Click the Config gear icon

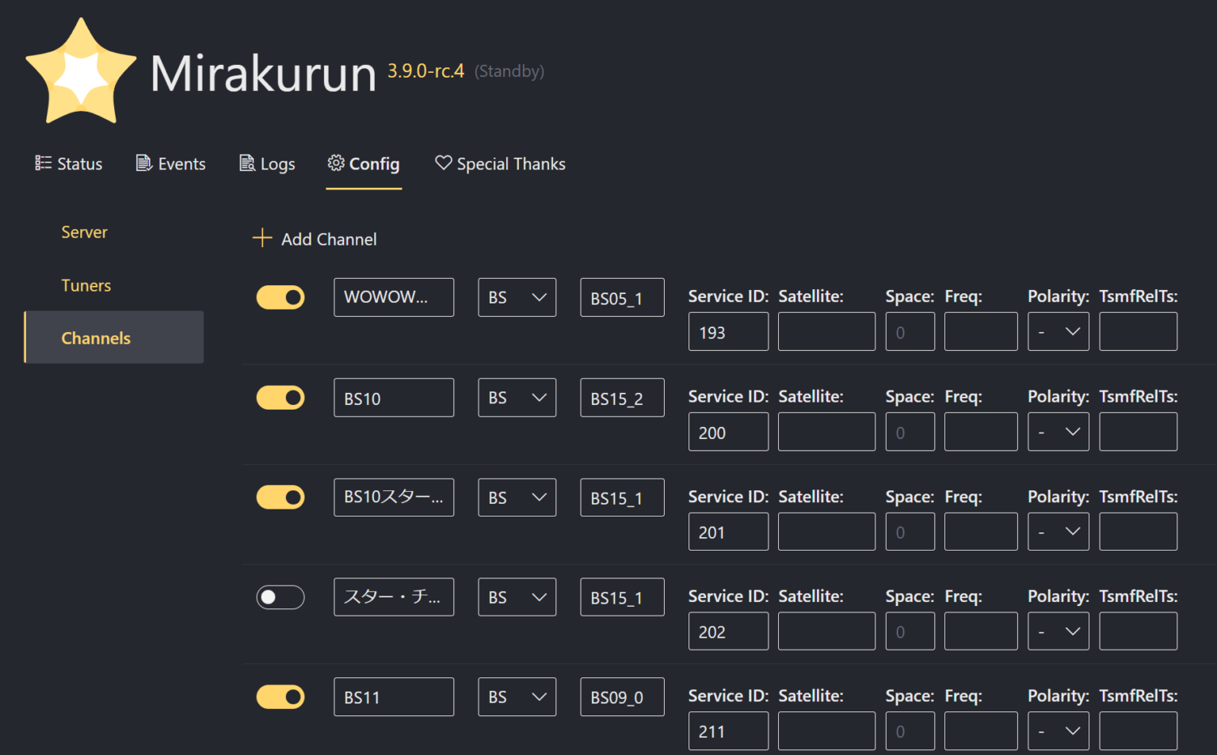click(x=336, y=163)
